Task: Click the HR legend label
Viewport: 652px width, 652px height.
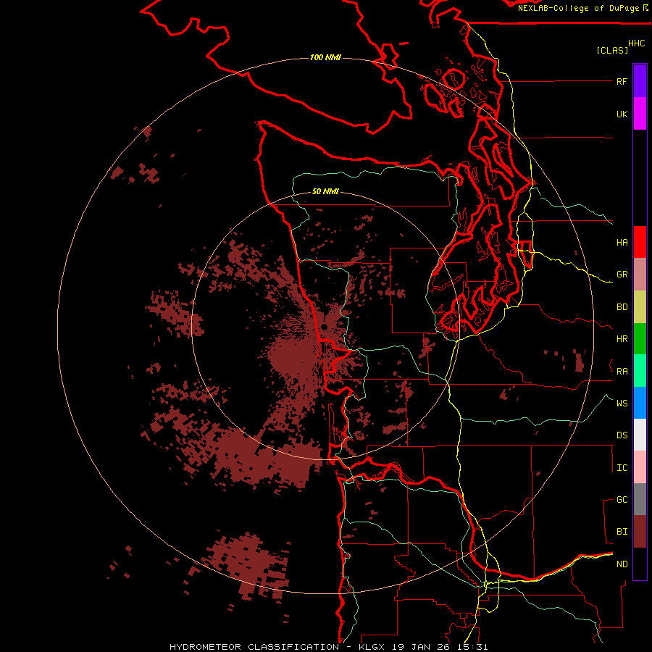Action: [622, 339]
